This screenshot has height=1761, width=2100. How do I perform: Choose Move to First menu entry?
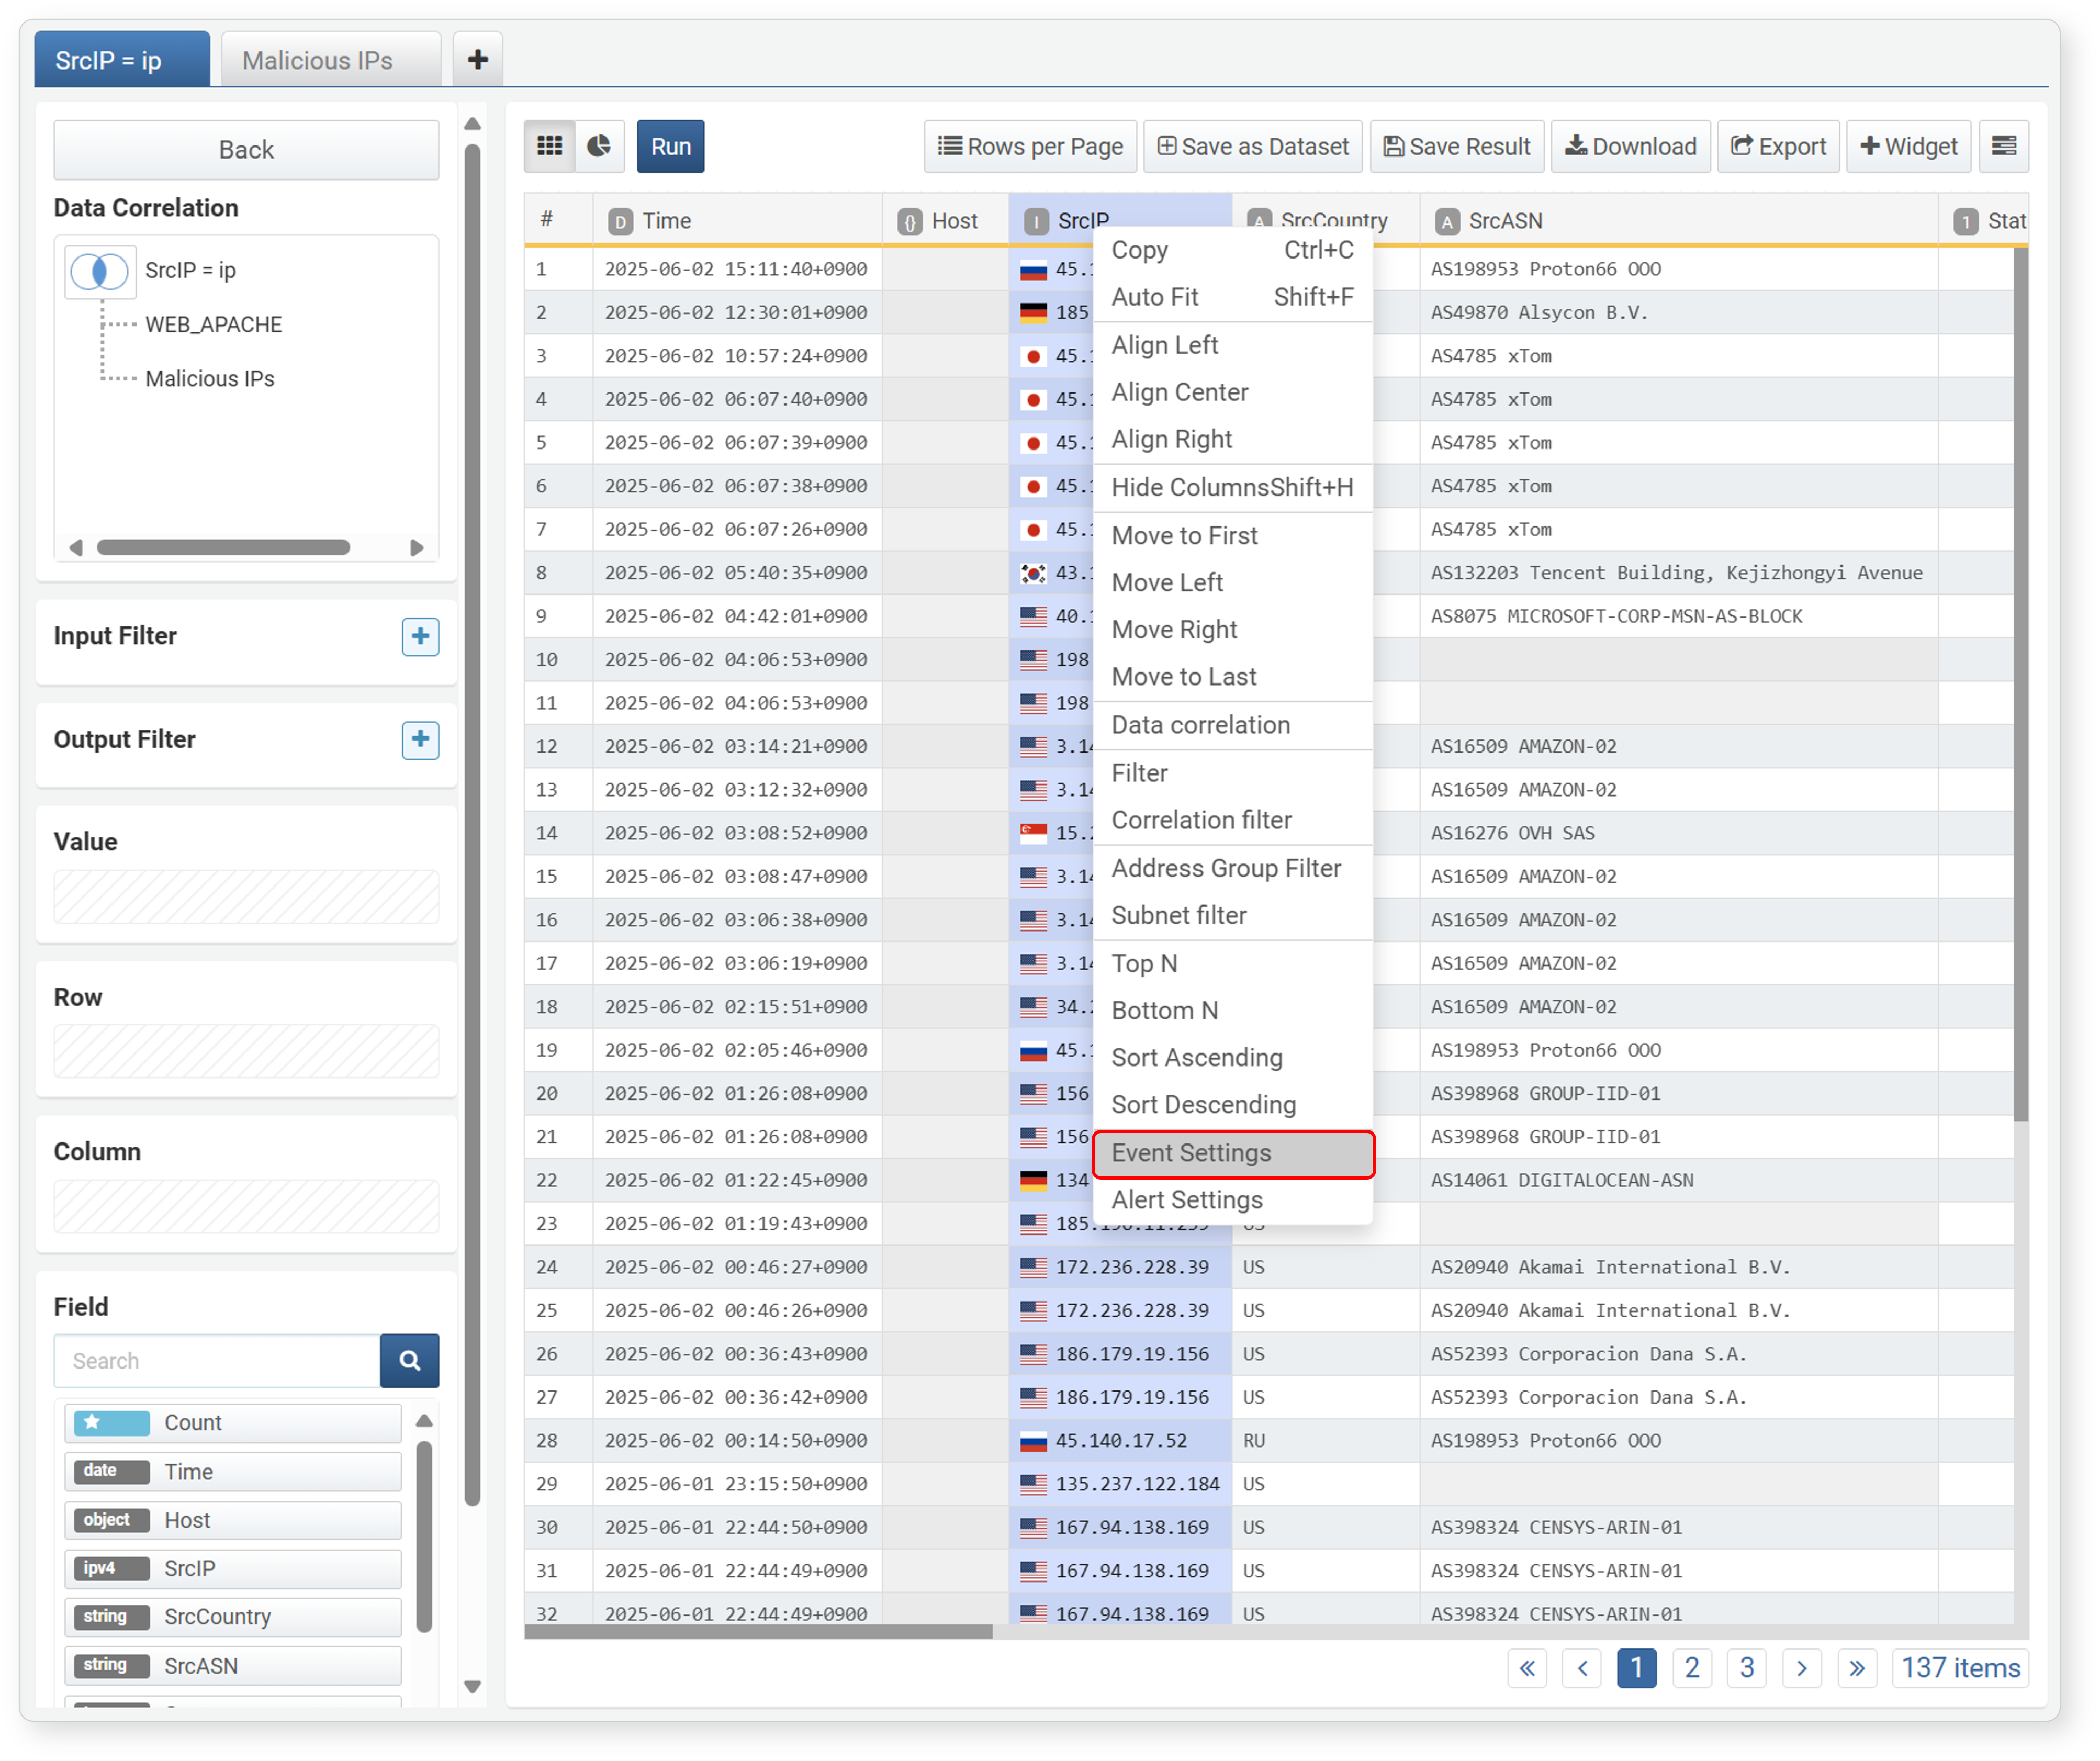1232,535
